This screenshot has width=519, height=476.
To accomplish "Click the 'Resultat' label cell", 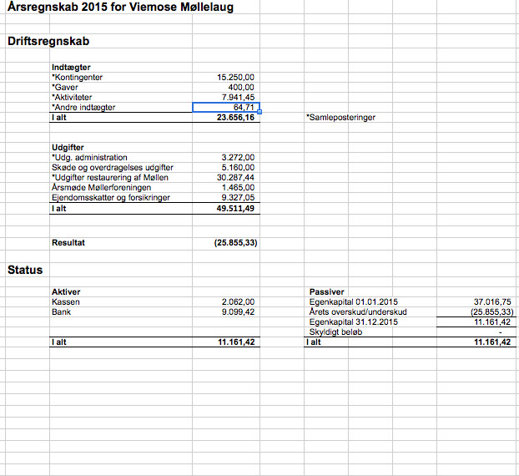I will point(68,242).
